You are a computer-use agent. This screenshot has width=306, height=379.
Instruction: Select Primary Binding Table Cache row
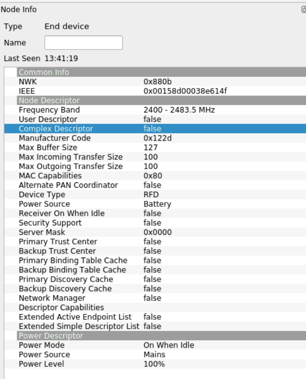155,261
